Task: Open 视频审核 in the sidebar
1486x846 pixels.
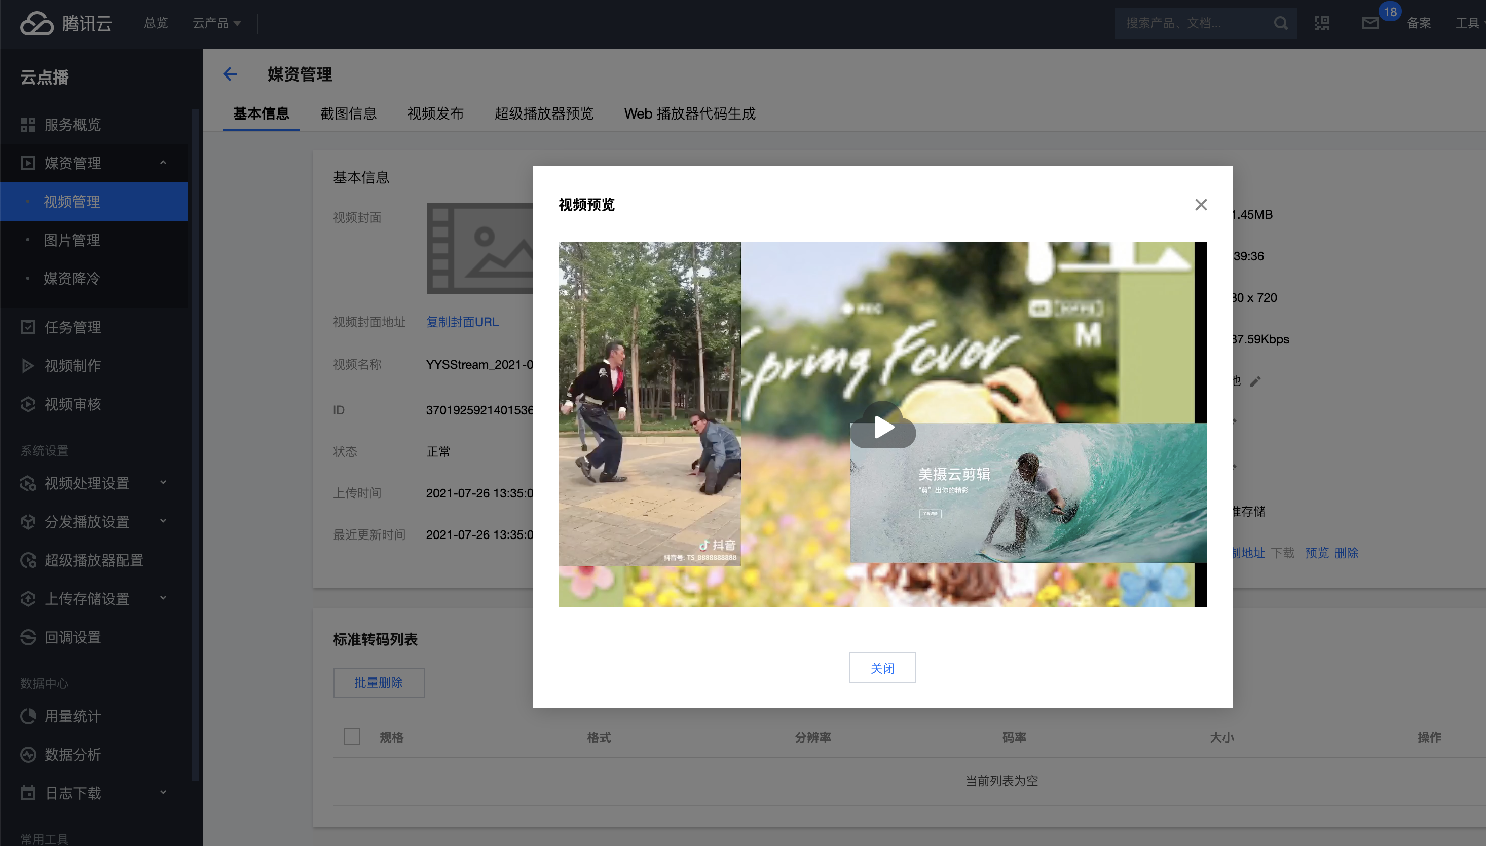Action: tap(72, 404)
